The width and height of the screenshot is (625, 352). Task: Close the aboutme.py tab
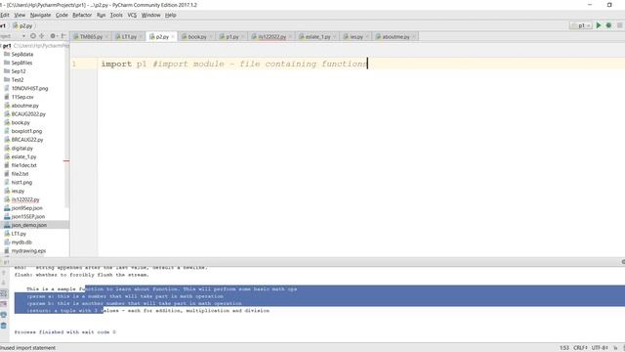[414, 37]
